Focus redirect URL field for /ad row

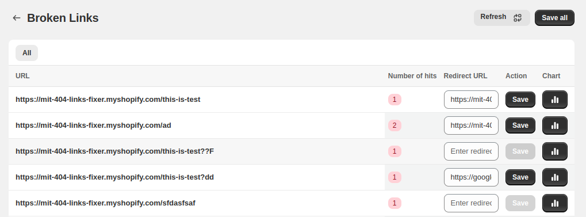click(471, 125)
